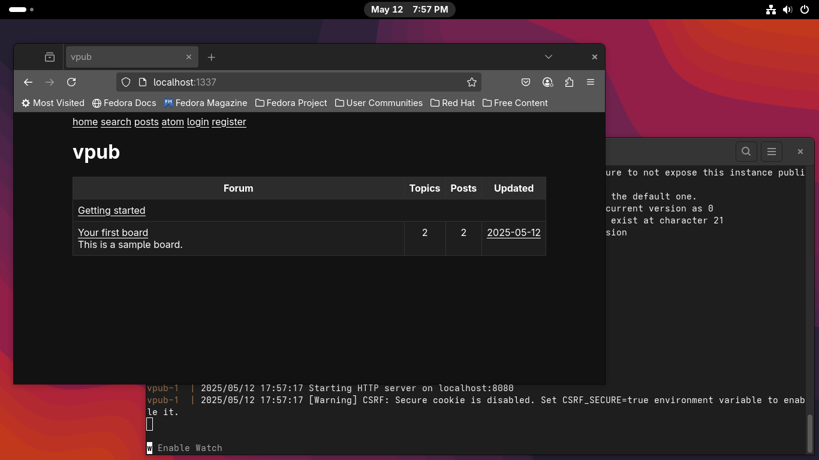Open Firefox tracking protection shield

(126, 82)
